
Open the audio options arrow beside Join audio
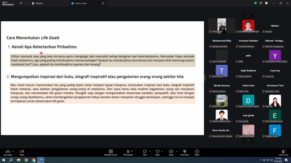coord(13,151)
